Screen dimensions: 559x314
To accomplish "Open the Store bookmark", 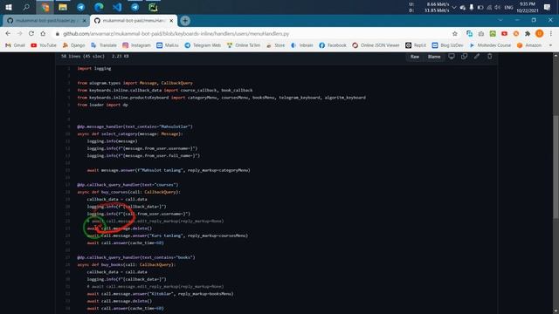I will [x=276, y=45].
